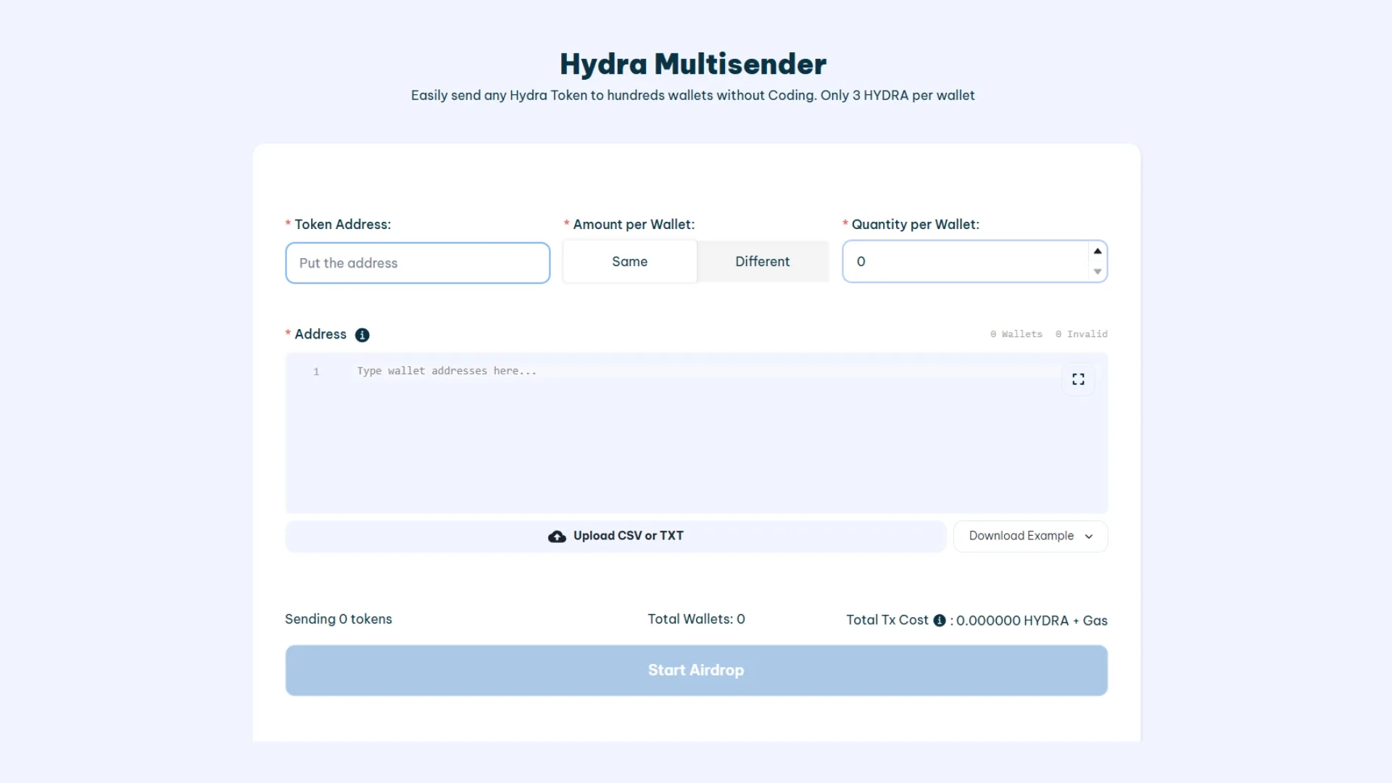Increase Quantity per Wallet with up arrow
This screenshot has width=1392, height=783.
(x=1098, y=251)
